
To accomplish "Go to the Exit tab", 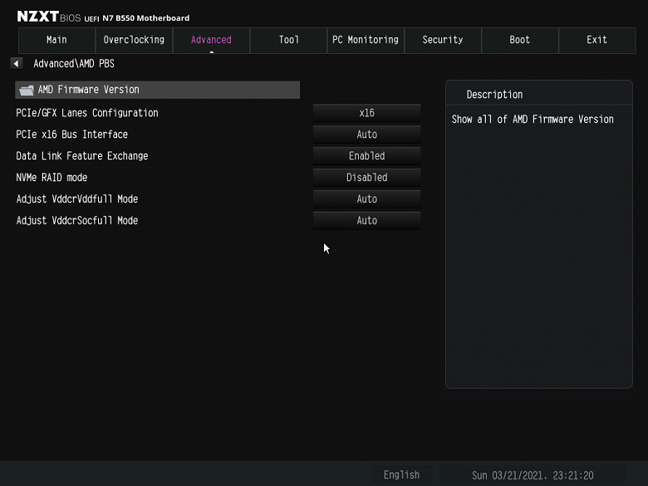I will point(597,40).
